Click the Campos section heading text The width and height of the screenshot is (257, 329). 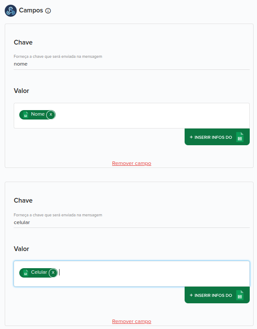(x=31, y=10)
